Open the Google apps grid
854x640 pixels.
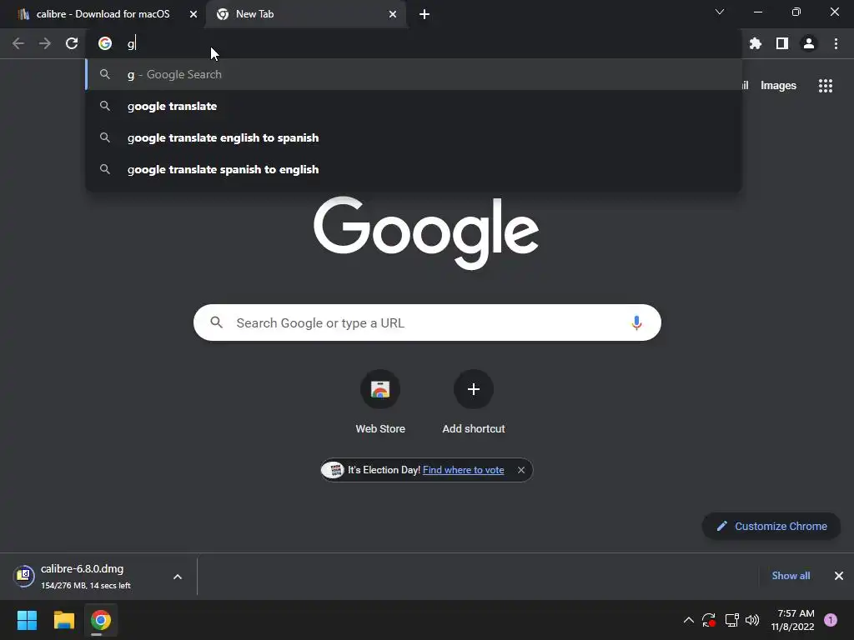pyautogui.click(x=826, y=86)
